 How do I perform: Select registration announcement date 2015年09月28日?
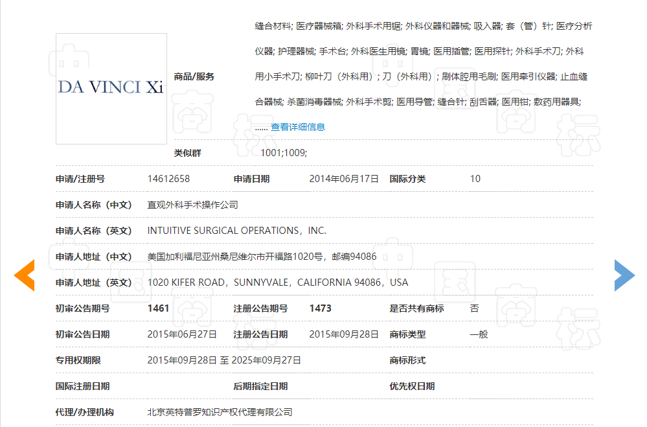[x=344, y=334]
